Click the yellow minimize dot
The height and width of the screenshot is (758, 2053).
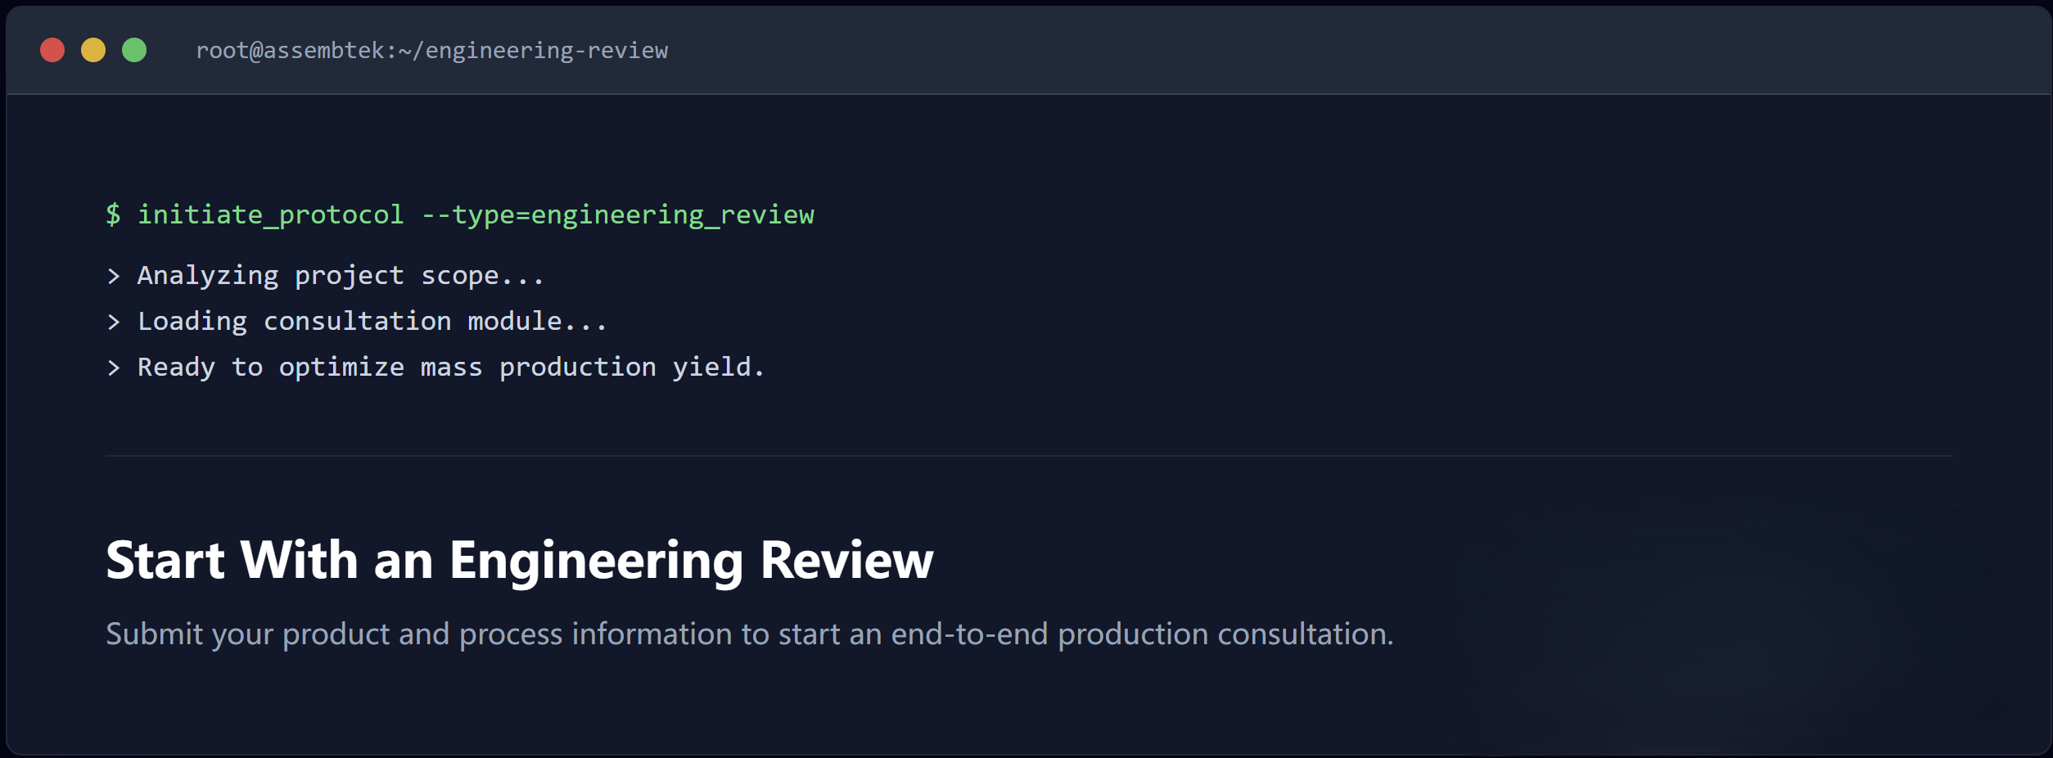[93, 51]
